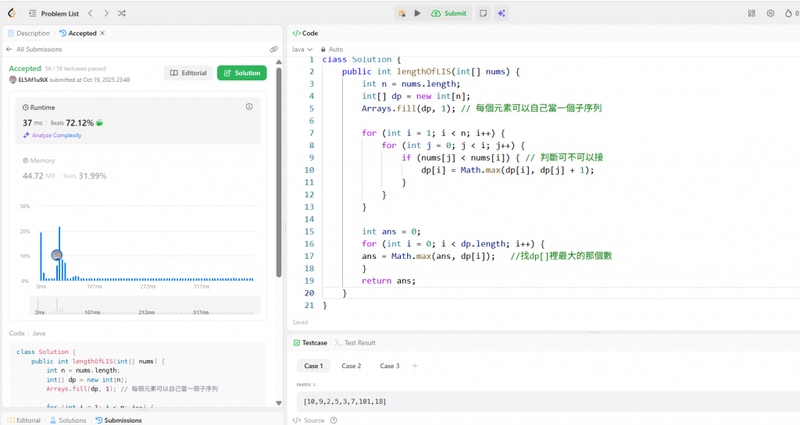This screenshot has width=800, height=425.
Task: Select Case 3
Action: point(390,366)
